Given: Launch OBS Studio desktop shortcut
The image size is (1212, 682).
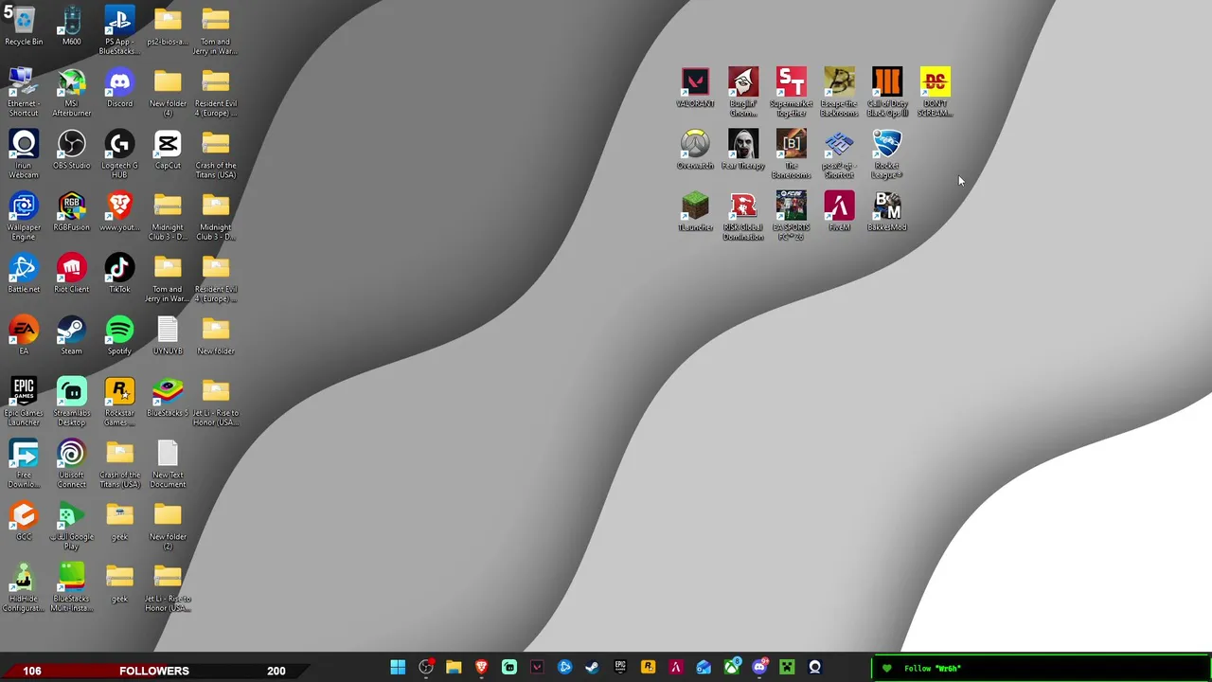Looking at the screenshot, I should 72,151.
